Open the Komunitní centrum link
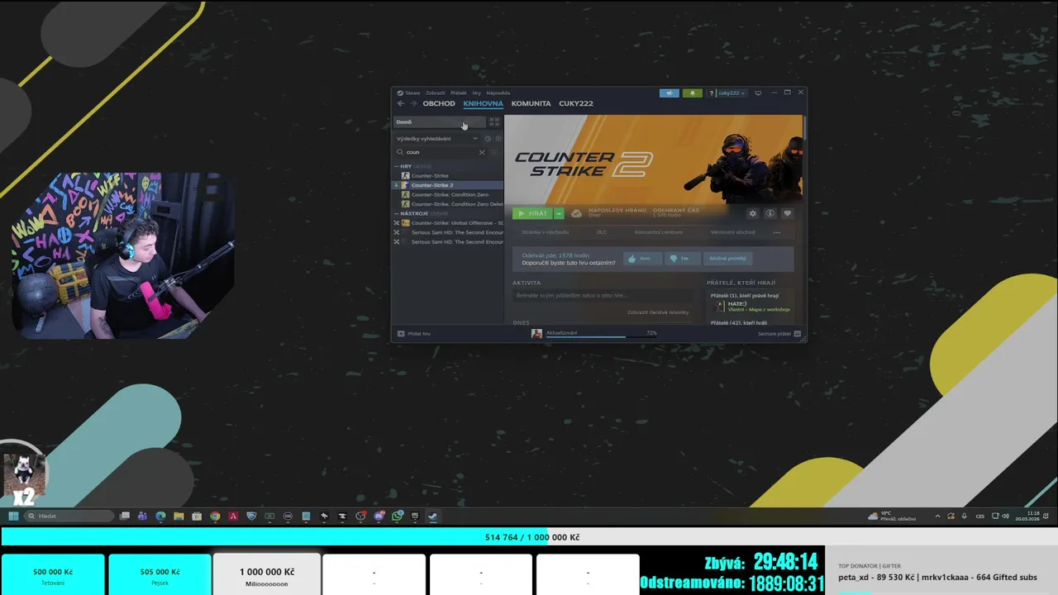1058x595 pixels. (658, 232)
